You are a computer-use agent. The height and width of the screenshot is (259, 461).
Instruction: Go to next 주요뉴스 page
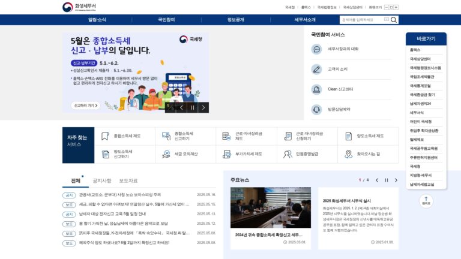tap(396, 180)
